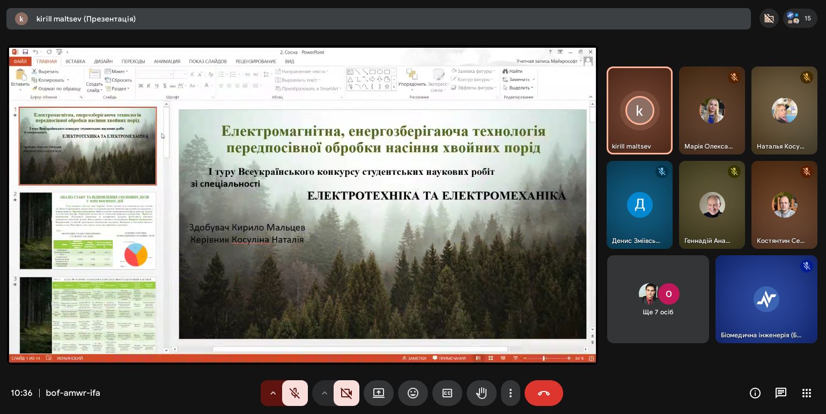The height and width of the screenshot is (414, 826).
Task: Switch to the ВСТАВКА ribbon tab
Action: [76, 62]
